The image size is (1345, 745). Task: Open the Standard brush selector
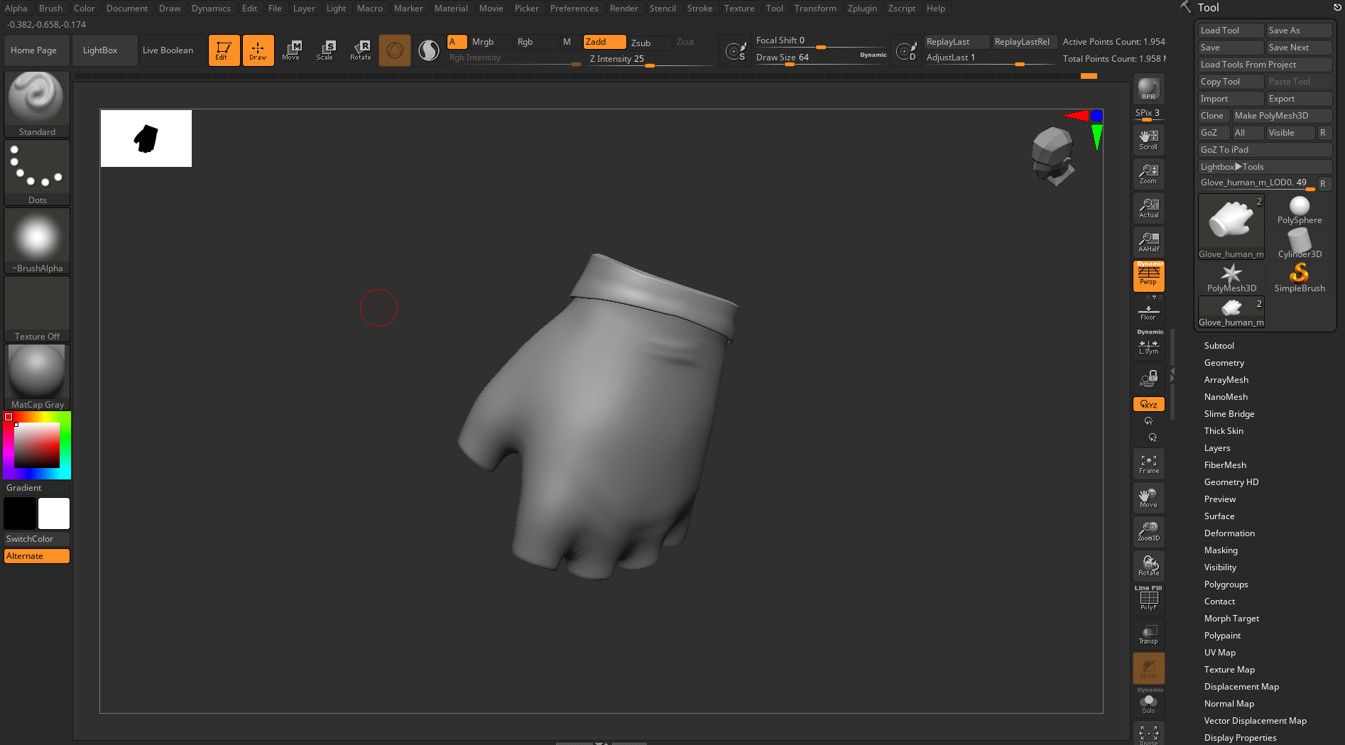coord(37,104)
